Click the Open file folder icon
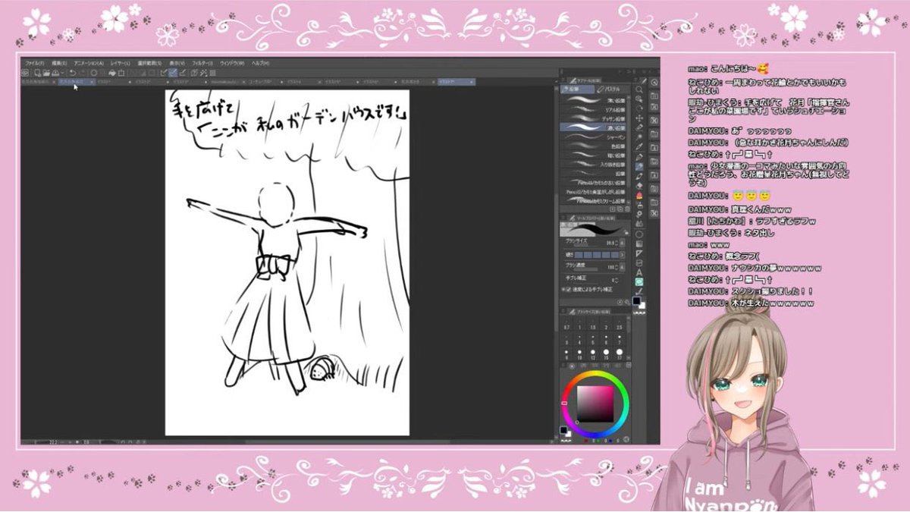The height and width of the screenshot is (512, 910). 46,73
